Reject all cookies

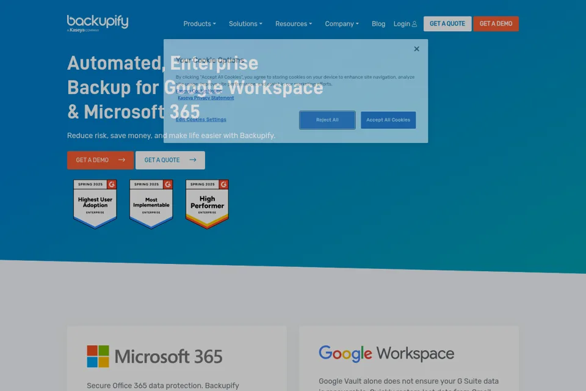pyautogui.click(x=327, y=120)
